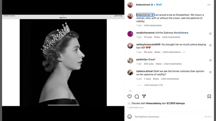Translate ashleylovescats666's comment
The height and width of the screenshot is (121, 216).
[171, 52]
